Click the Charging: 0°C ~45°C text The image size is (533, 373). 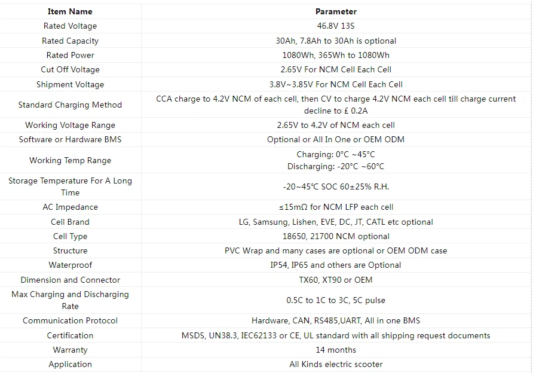336,154
